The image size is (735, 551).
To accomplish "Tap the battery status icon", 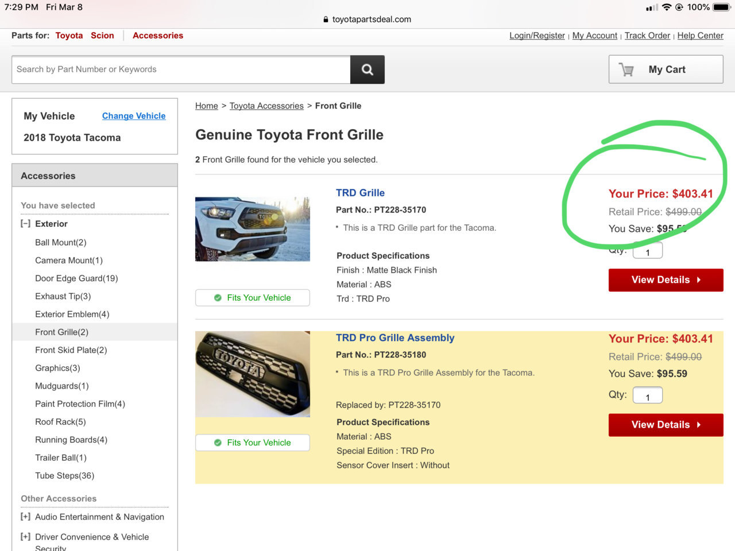I will 721,7.
